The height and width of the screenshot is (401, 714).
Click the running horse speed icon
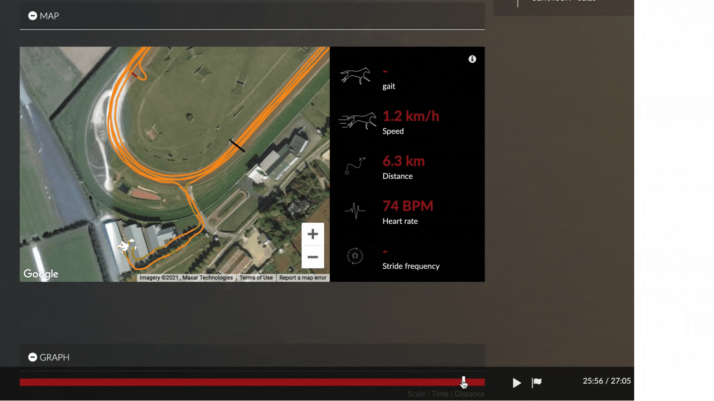[x=357, y=121]
